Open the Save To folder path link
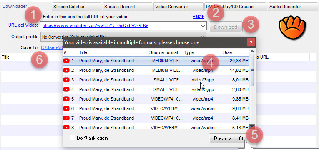Screen dimensions: 319x150 pyautogui.click(x=52, y=47)
